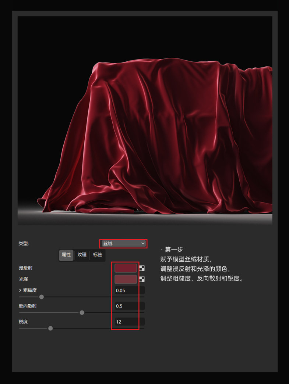Image resolution: width=289 pixels, height=384 pixels.
Task: Focus the 反向散射 value field showing 0.5
Action: 129,306
